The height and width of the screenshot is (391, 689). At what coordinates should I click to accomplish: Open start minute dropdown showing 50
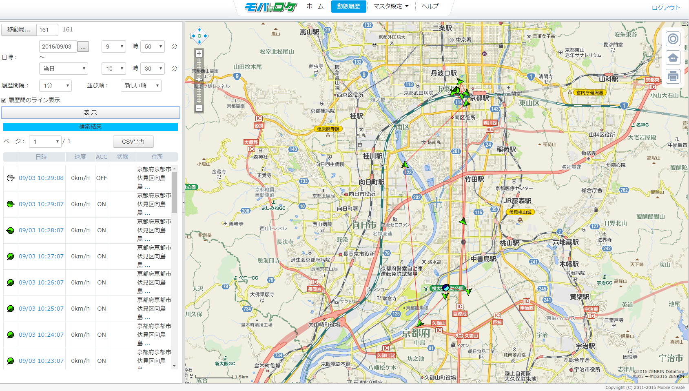click(x=152, y=47)
